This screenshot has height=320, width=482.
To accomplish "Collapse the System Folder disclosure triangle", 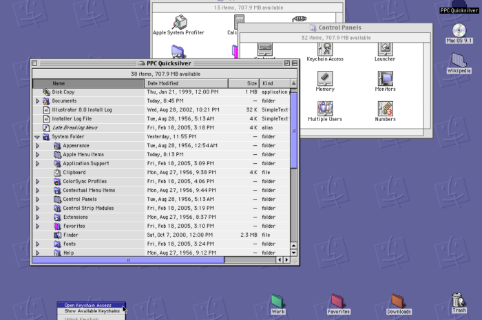I will point(37,137).
